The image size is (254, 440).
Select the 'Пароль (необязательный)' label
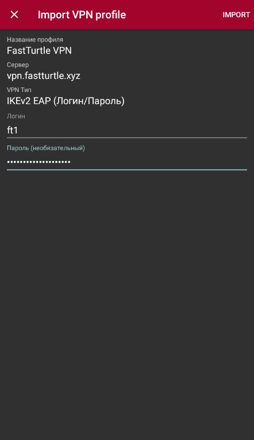coord(46,148)
